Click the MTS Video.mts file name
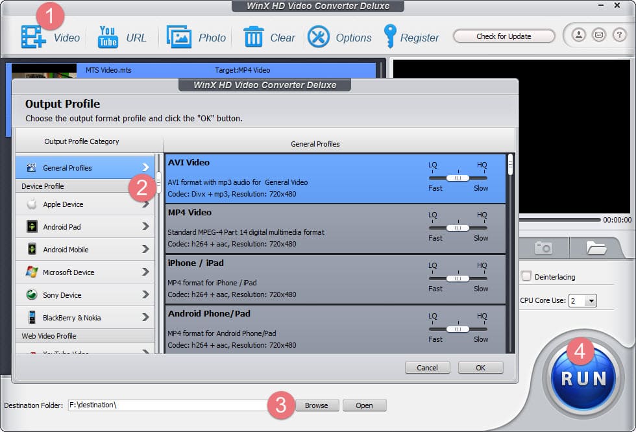The width and height of the screenshot is (636, 432). pyautogui.click(x=108, y=70)
